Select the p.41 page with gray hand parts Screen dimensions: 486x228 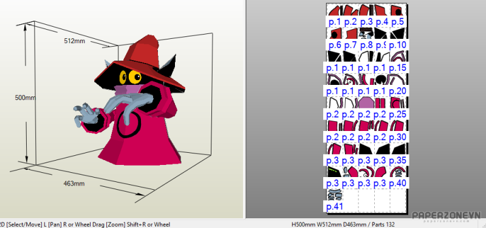click(335, 201)
